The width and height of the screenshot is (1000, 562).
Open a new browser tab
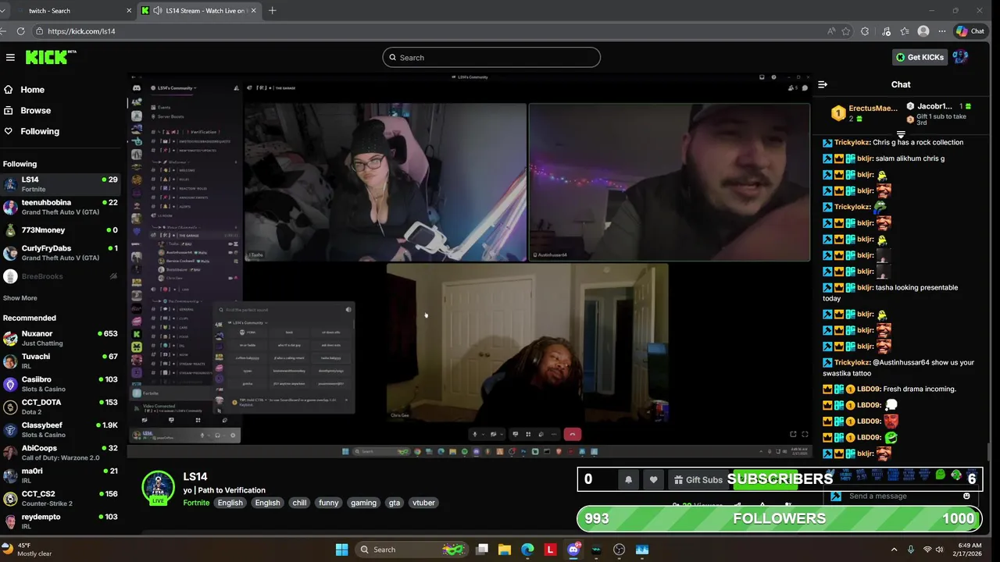coord(272,11)
